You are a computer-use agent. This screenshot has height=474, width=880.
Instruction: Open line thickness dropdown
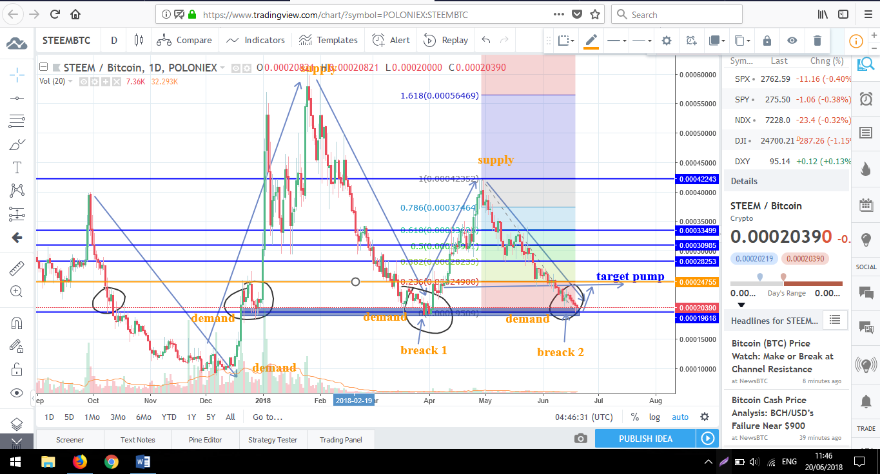click(x=617, y=41)
